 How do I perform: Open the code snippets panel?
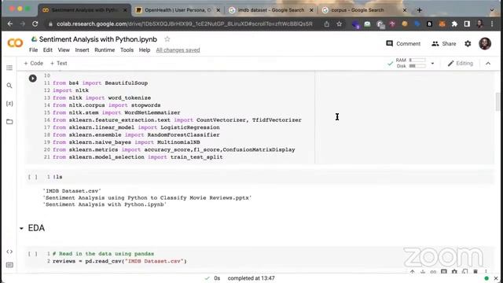click(9, 252)
